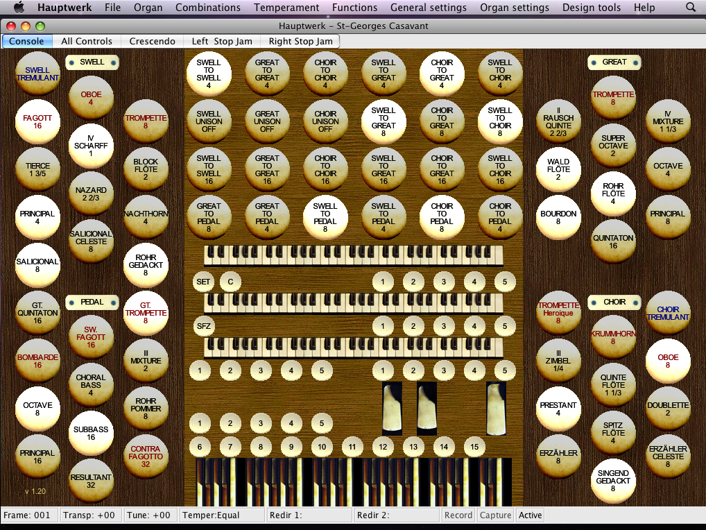Open the Apple menu
Screen dimensions: 706x530
point(19,7)
